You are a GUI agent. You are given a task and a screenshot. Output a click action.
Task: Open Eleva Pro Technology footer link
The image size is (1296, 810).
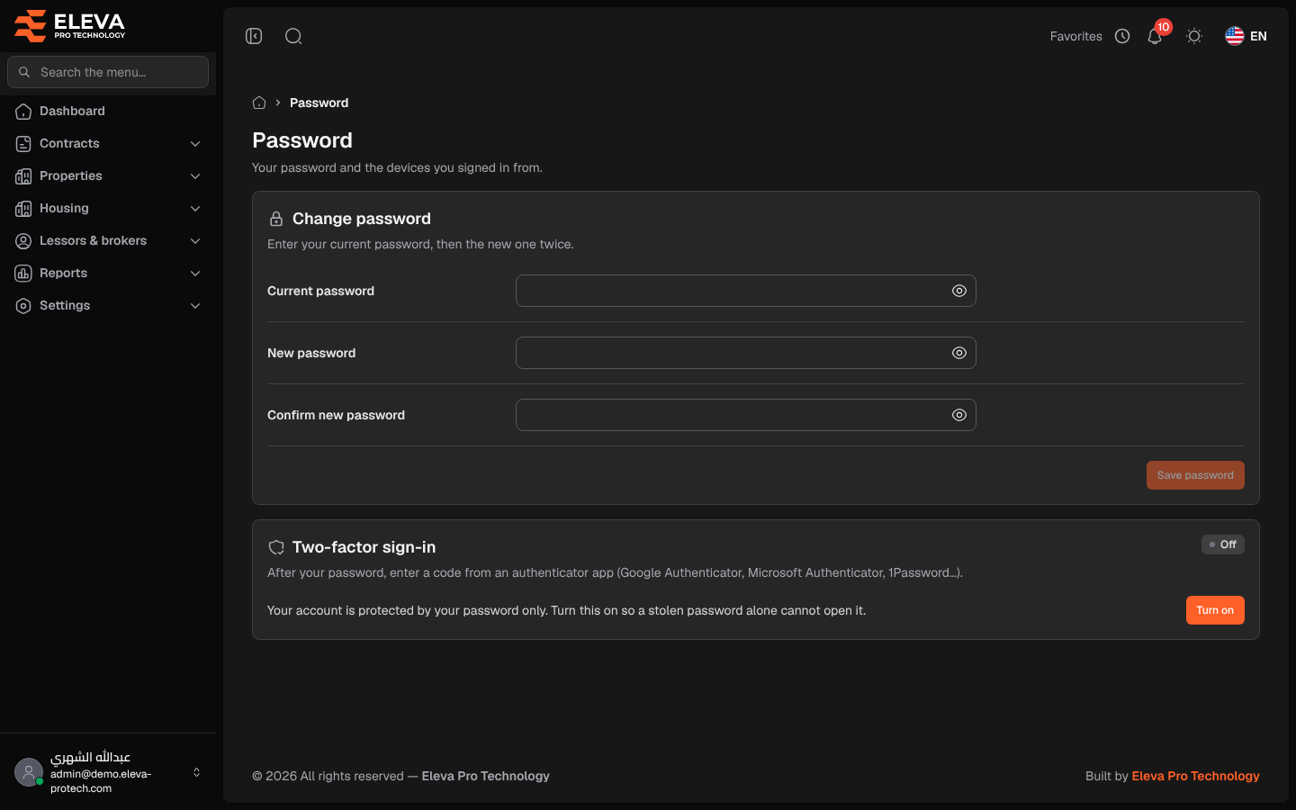(x=1195, y=776)
